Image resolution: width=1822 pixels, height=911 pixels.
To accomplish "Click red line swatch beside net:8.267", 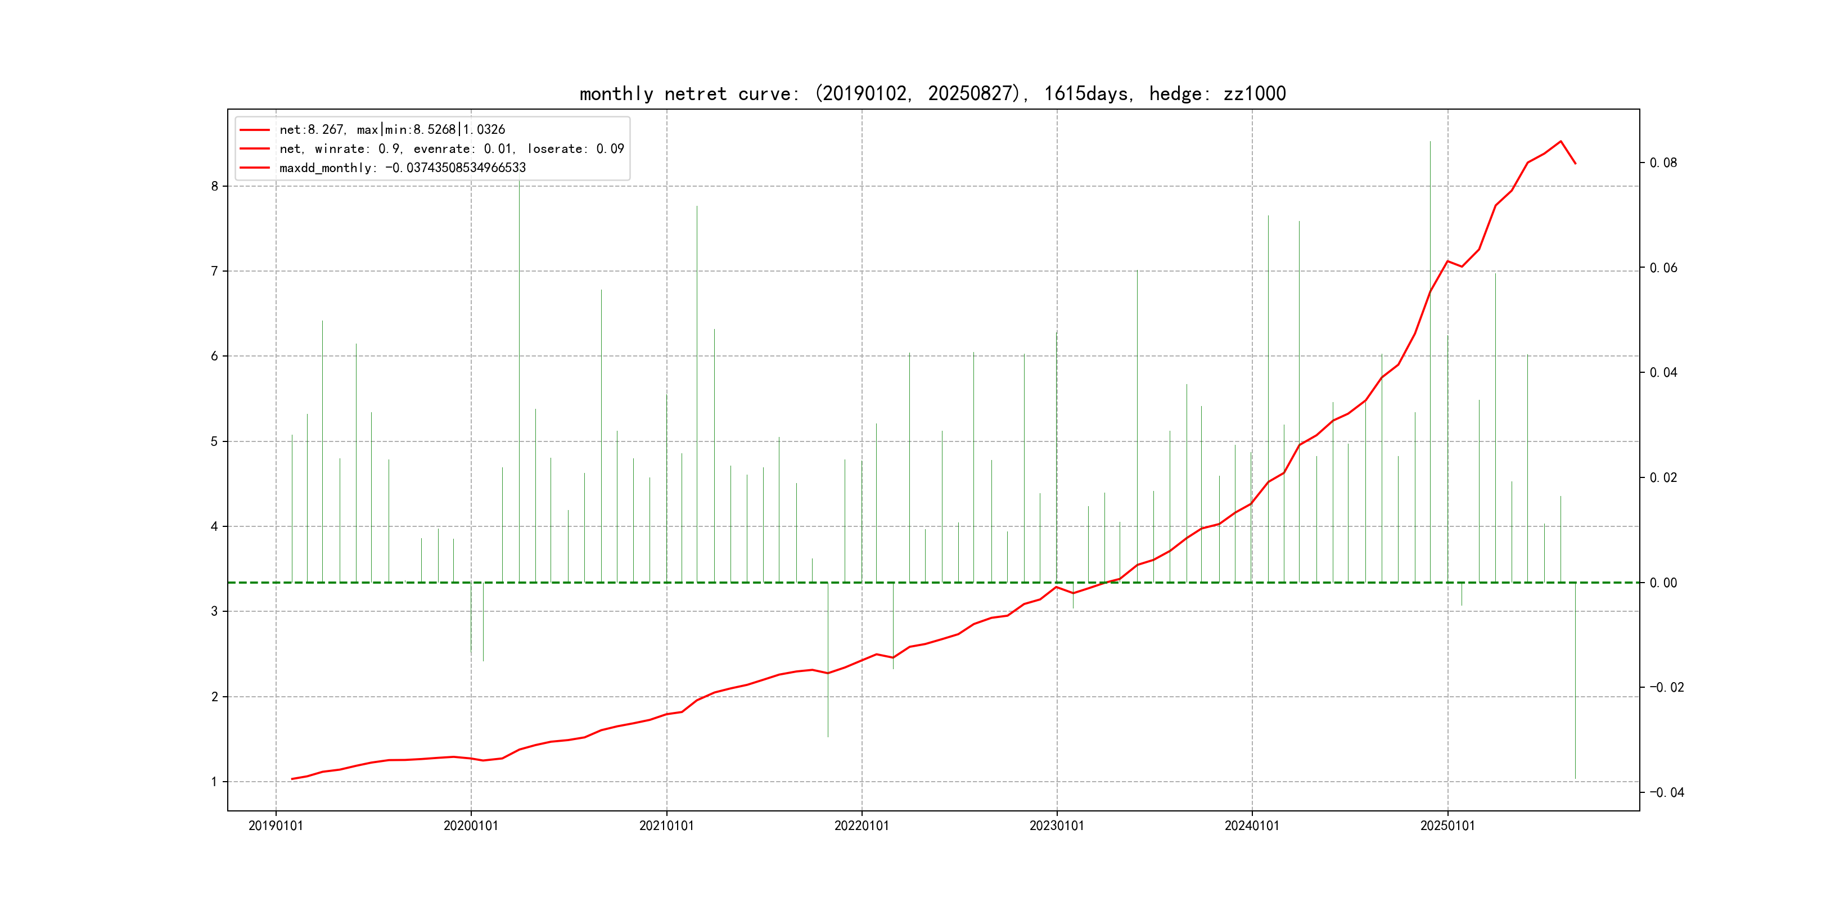I will (255, 129).
